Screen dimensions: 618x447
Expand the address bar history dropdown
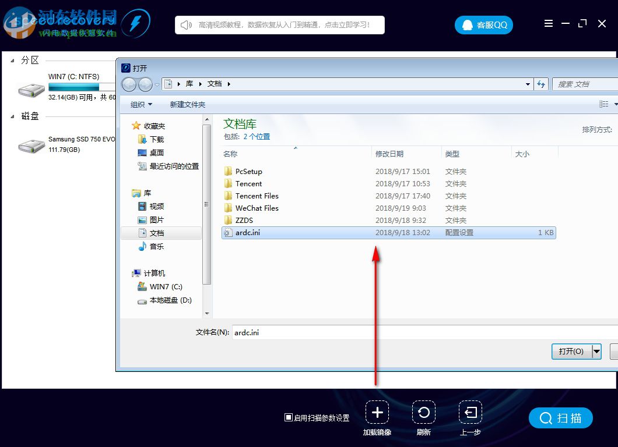(528, 84)
